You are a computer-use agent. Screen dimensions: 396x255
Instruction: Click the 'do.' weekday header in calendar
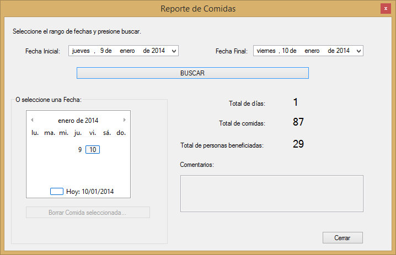click(x=121, y=133)
